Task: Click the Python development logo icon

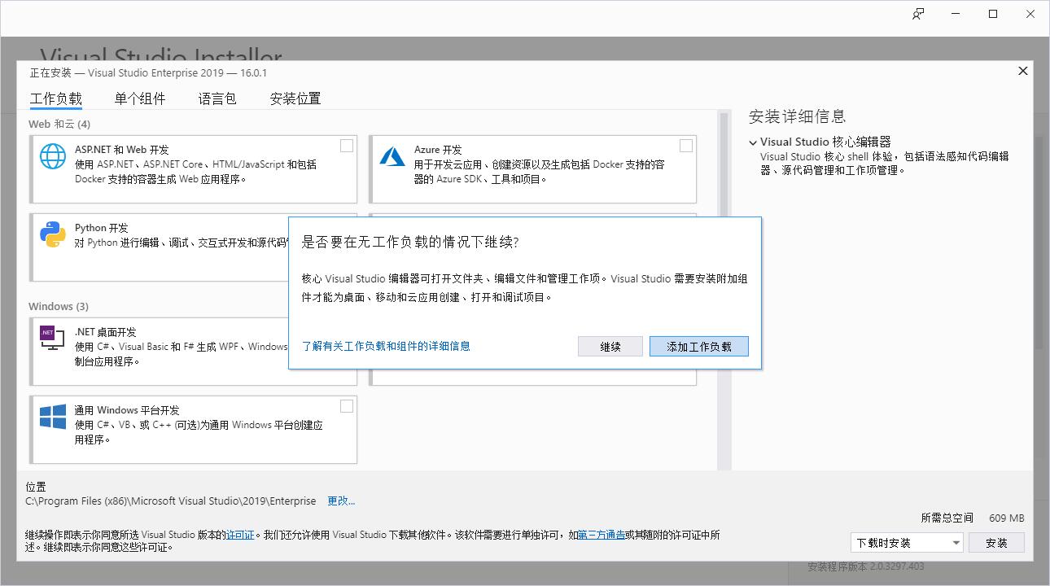Action: [x=53, y=234]
